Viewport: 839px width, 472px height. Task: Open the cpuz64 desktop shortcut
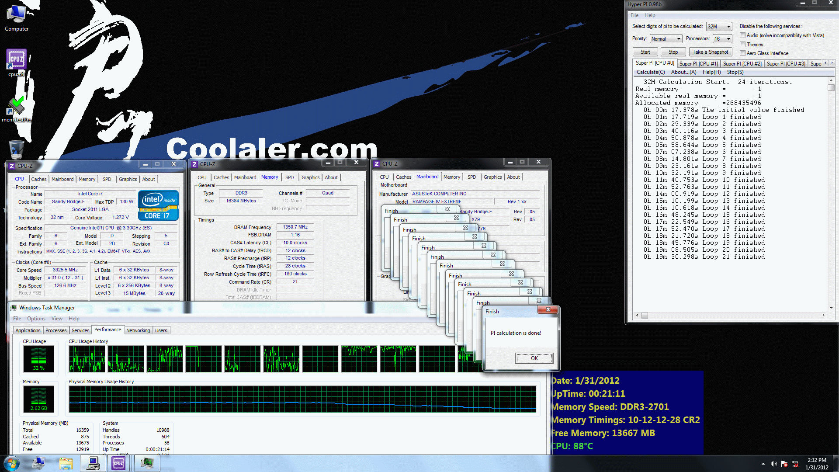point(17,62)
